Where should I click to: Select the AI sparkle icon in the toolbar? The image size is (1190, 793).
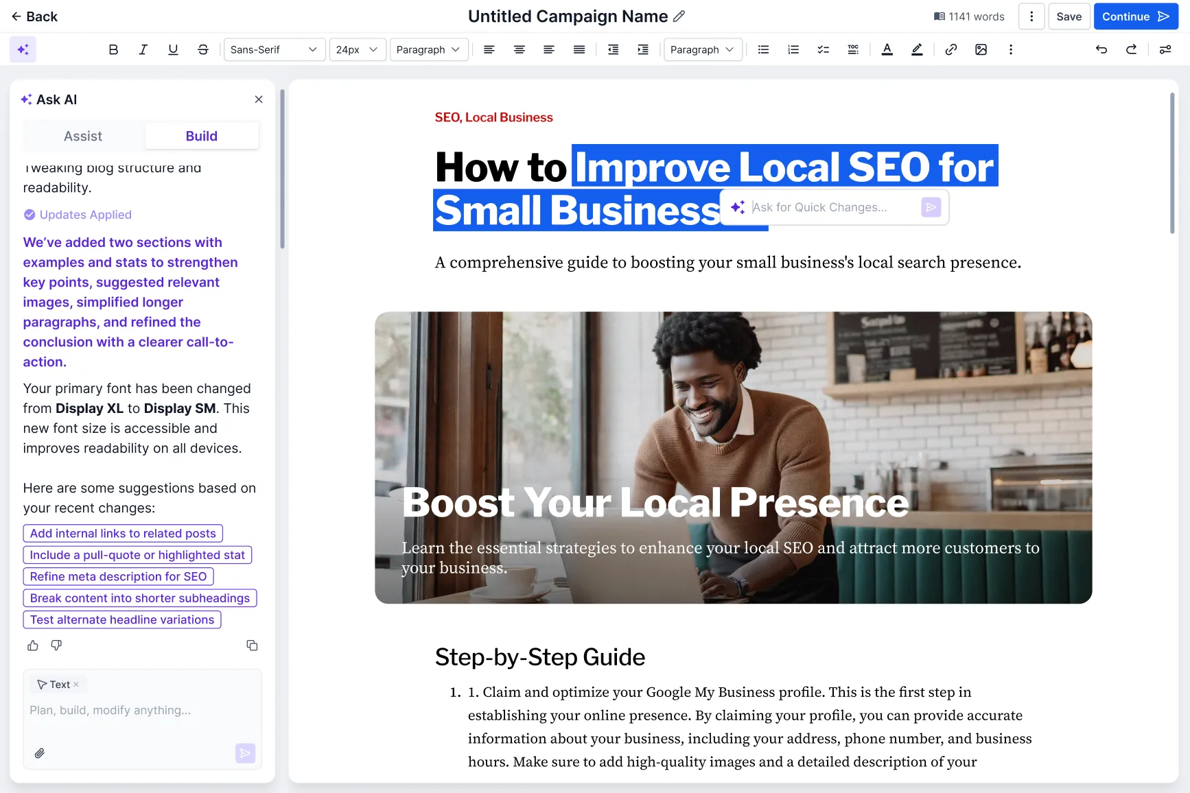[x=23, y=49]
